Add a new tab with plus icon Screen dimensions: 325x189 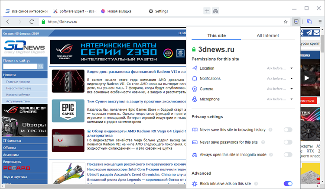pyautogui.click(x=207, y=11)
